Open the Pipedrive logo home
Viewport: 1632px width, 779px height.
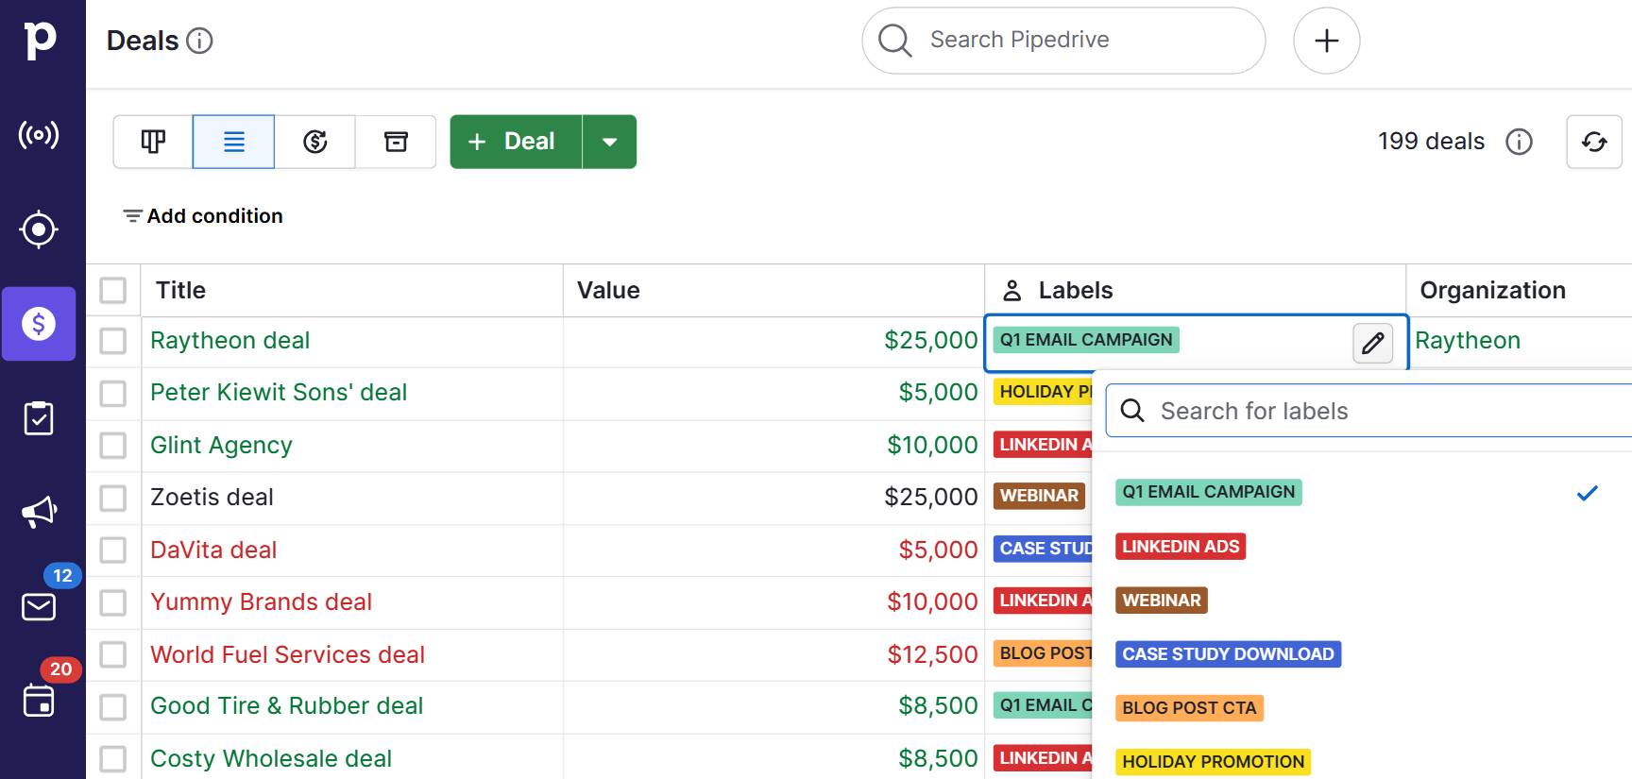pos(40,41)
